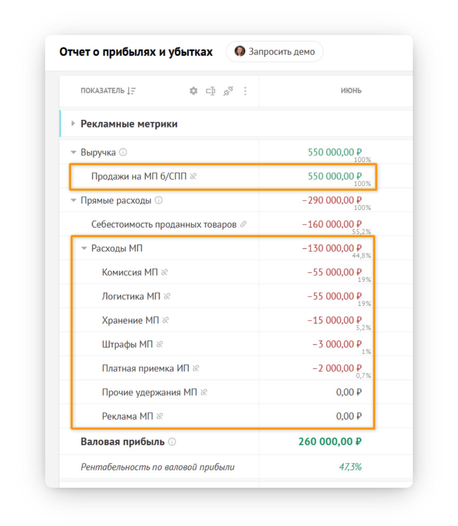Click info icon beside Выручка
Viewport: 458px width, 526px height.
coord(123,152)
